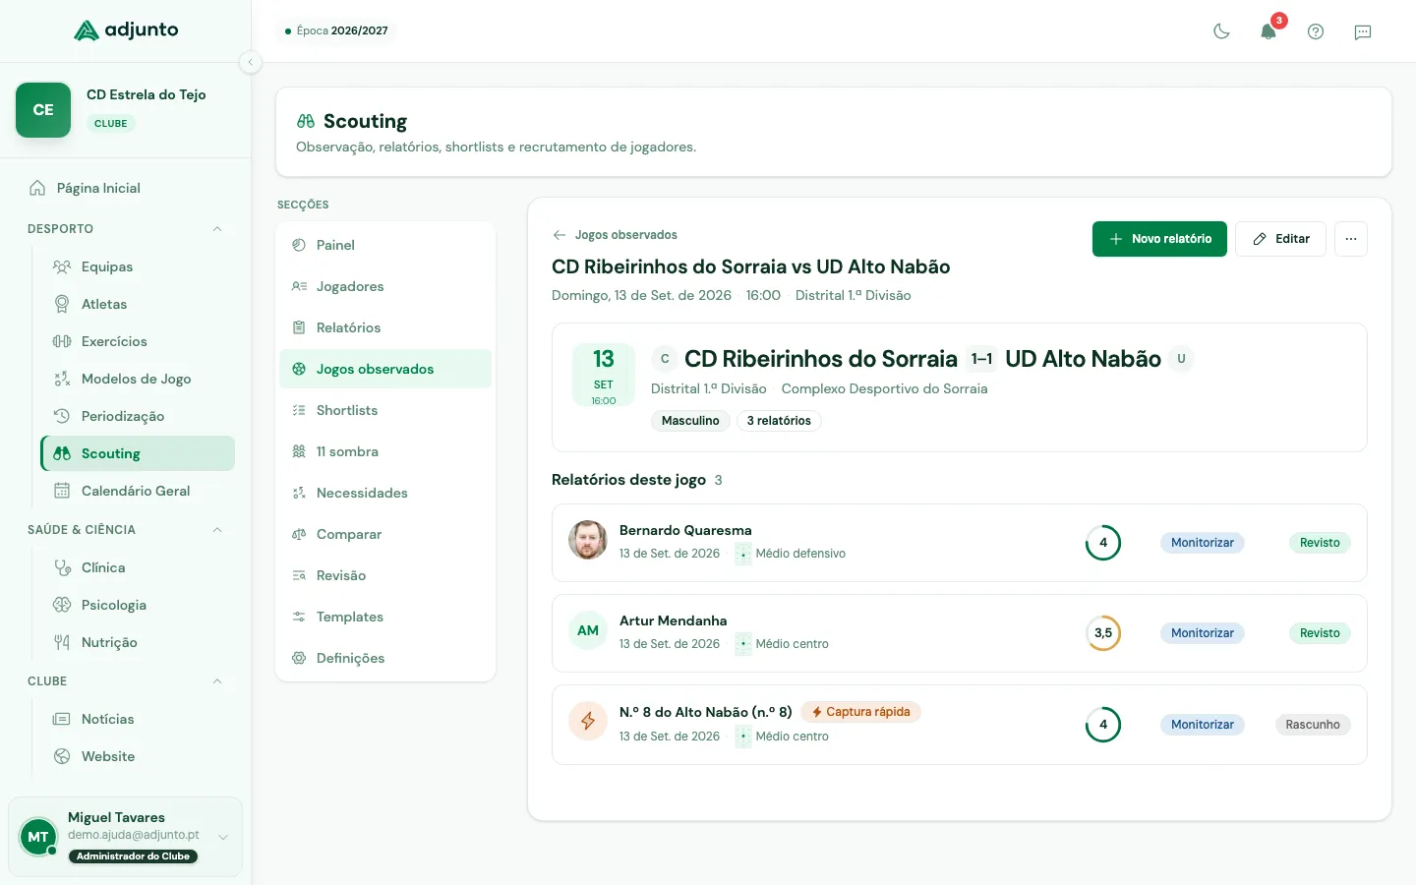
Task: Collapse the Desporto section
Action: click(x=217, y=229)
